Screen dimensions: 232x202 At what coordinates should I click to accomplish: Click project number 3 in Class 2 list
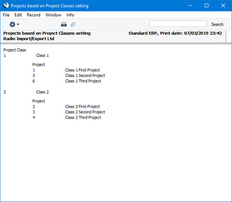click(34, 112)
